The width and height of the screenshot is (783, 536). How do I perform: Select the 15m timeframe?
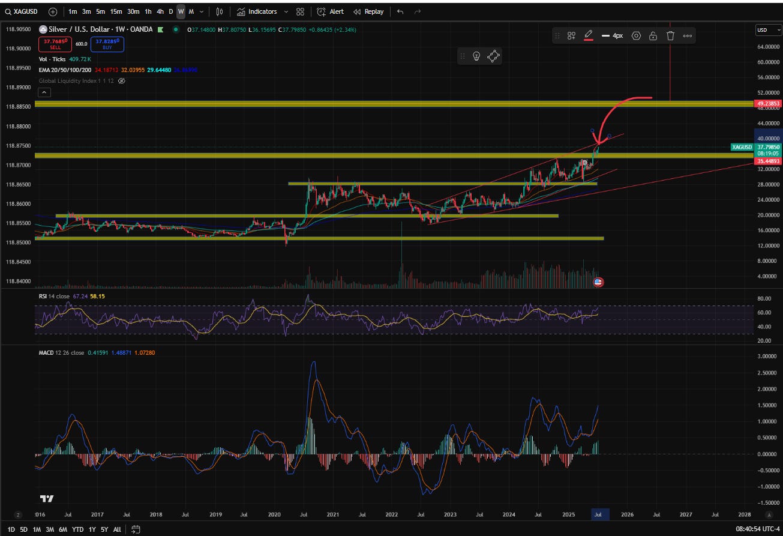click(x=116, y=11)
